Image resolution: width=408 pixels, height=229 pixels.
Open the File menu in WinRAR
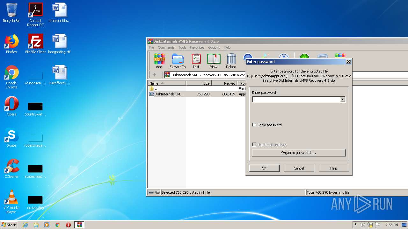[x=151, y=47]
